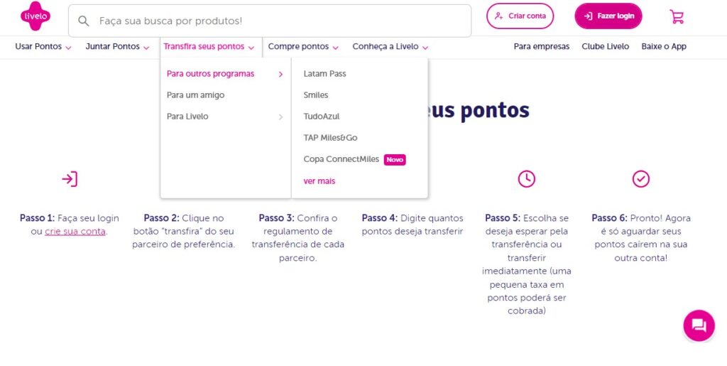Expand the Usar Pontos dropdown
Screen dimensions: 727x366
[43, 47]
